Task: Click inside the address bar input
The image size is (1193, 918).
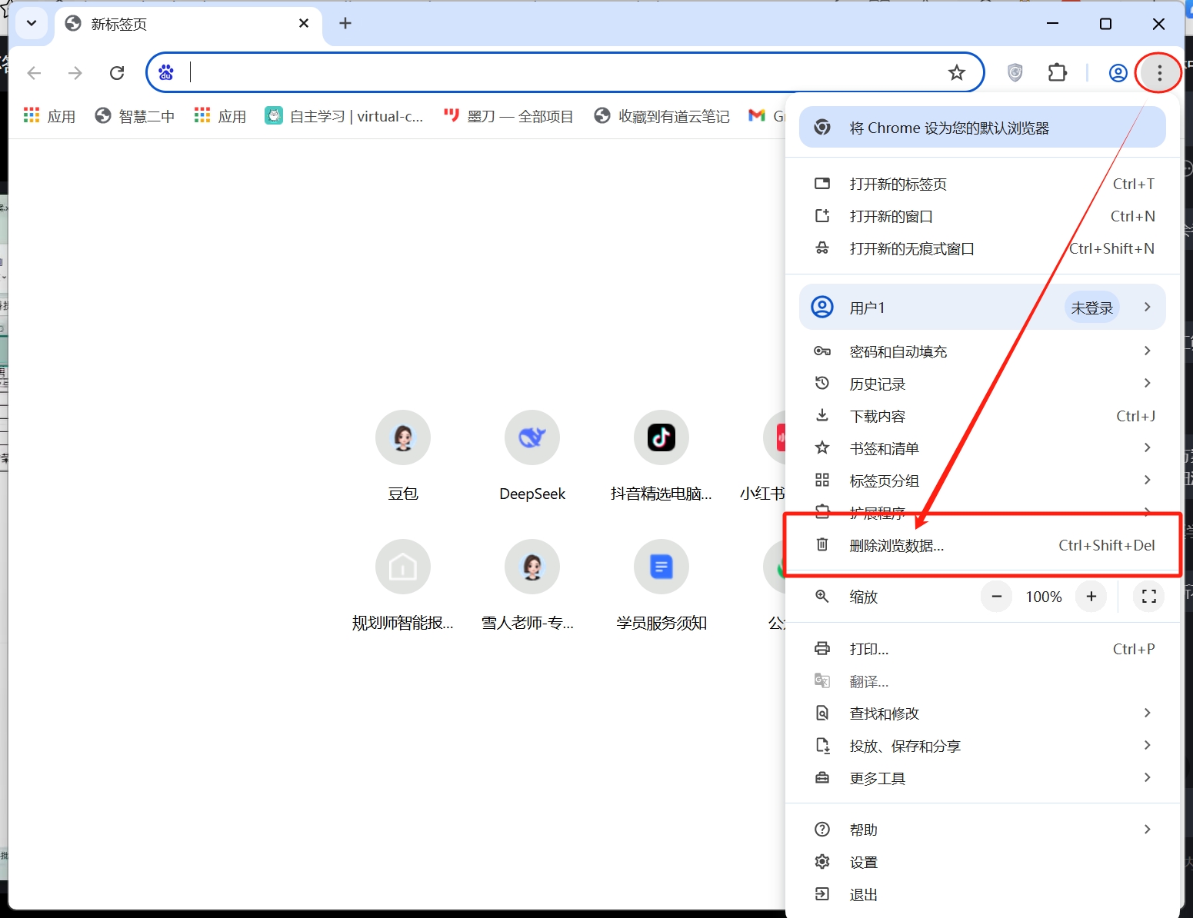Action: pos(538,72)
